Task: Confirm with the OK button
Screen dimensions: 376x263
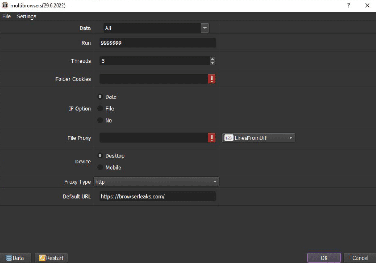Action: coord(324,258)
